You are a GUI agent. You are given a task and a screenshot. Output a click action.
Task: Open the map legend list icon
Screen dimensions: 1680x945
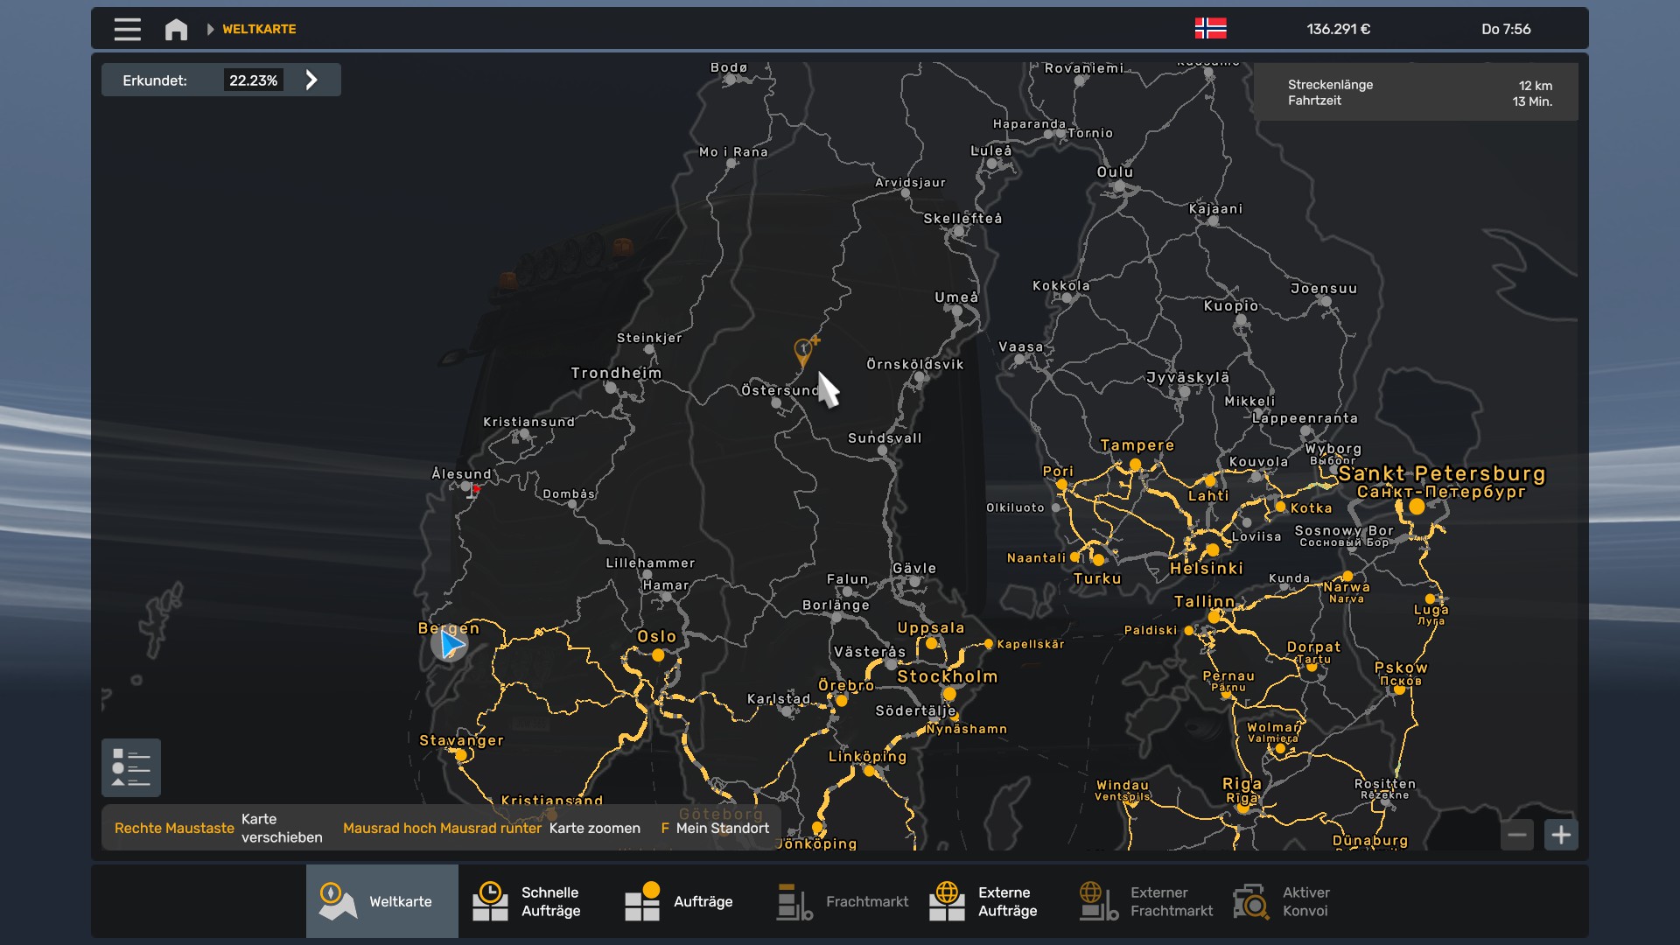(x=131, y=767)
